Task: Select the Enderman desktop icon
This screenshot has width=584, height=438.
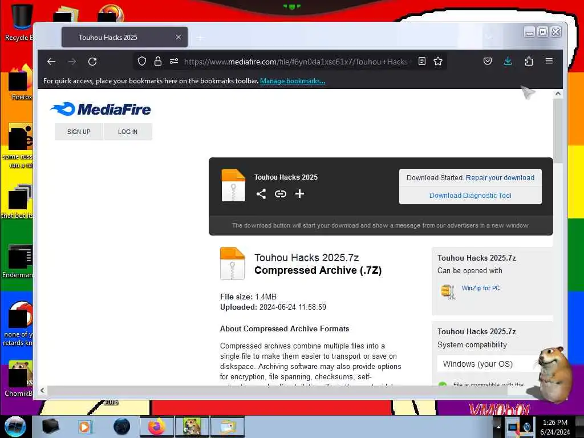Action: pyautogui.click(x=19, y=261)
